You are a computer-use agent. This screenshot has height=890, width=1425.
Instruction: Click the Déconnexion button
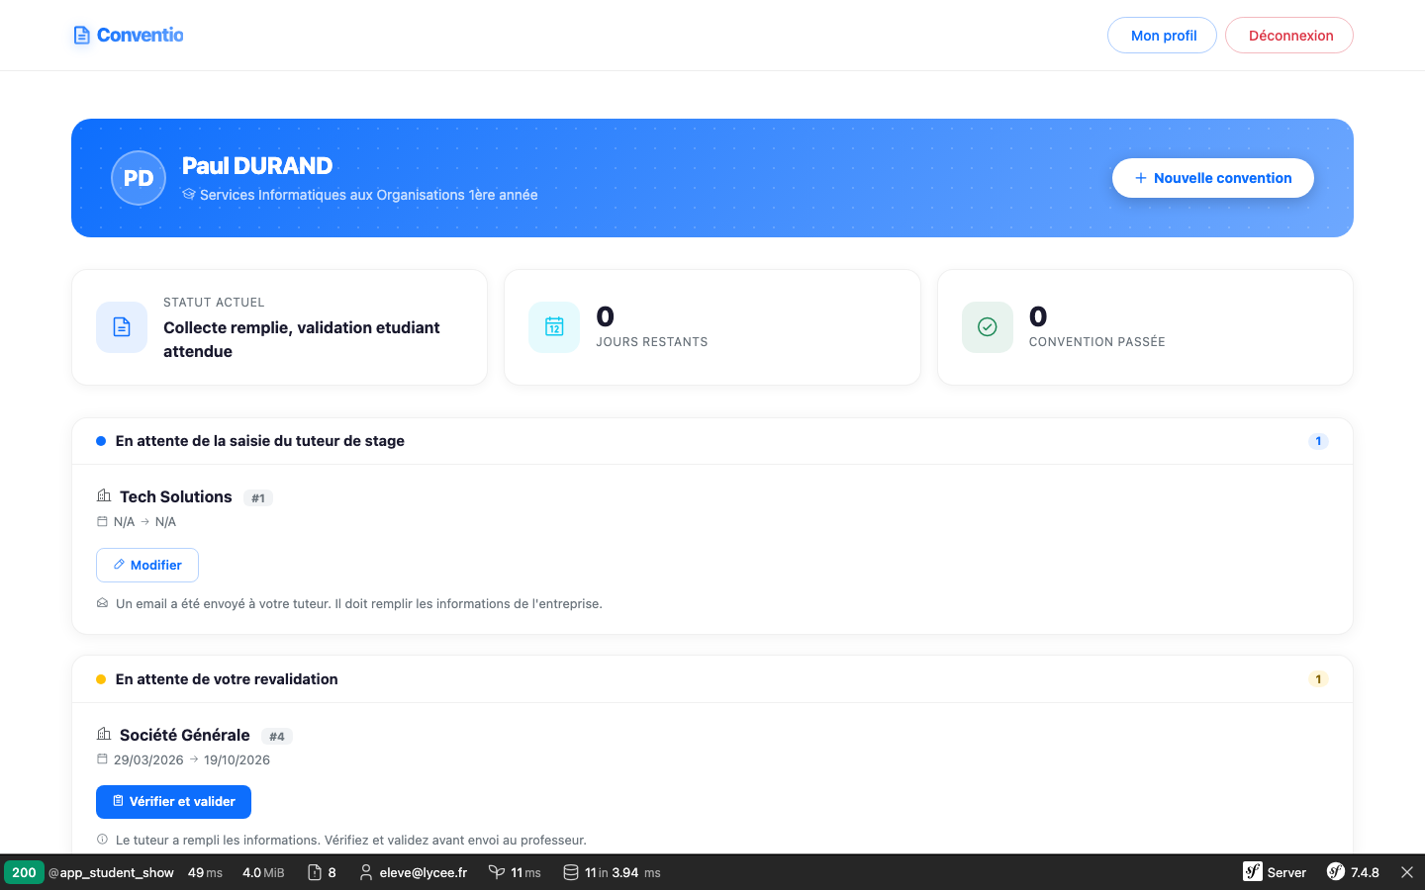click(x=1289, y=36)
